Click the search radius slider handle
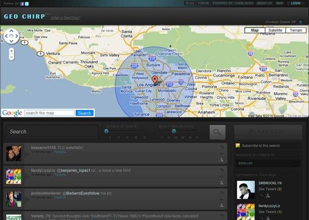This screenshot has width=309, height=220. point(174,131)
